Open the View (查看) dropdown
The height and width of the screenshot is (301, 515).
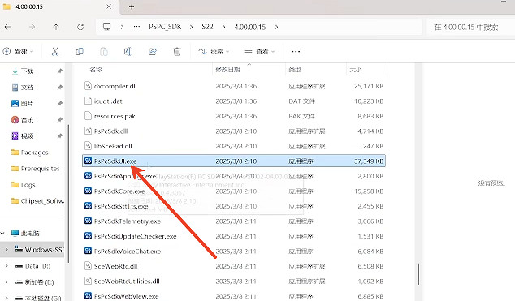point(259,51)
